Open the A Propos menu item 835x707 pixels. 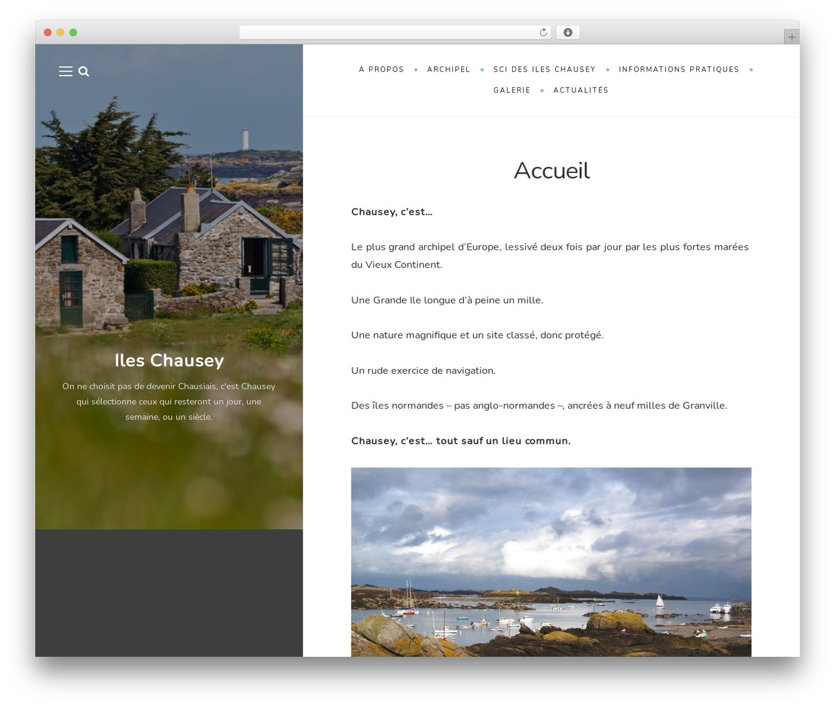pos(381,69)
